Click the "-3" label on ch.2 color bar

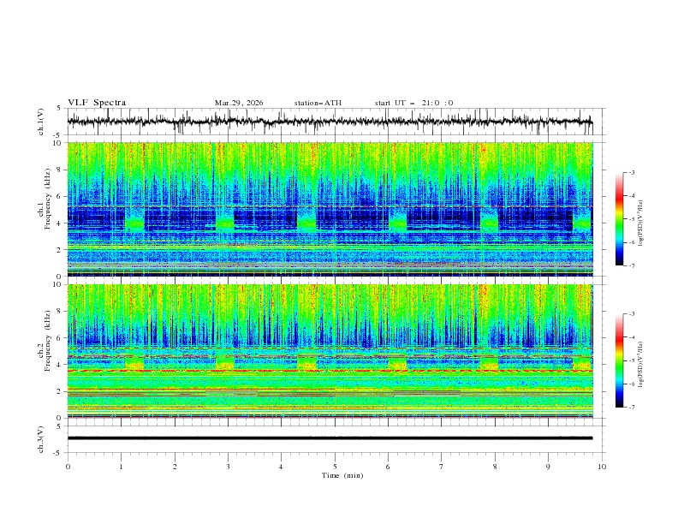pos(631,314)
